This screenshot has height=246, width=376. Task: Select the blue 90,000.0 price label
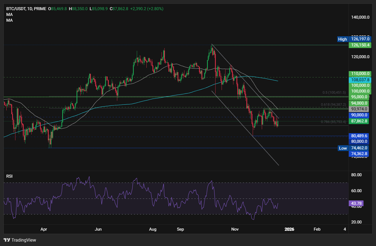359,115
